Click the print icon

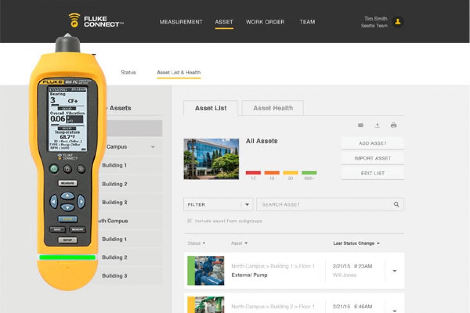pyautogui.click(x=393, y=125)
